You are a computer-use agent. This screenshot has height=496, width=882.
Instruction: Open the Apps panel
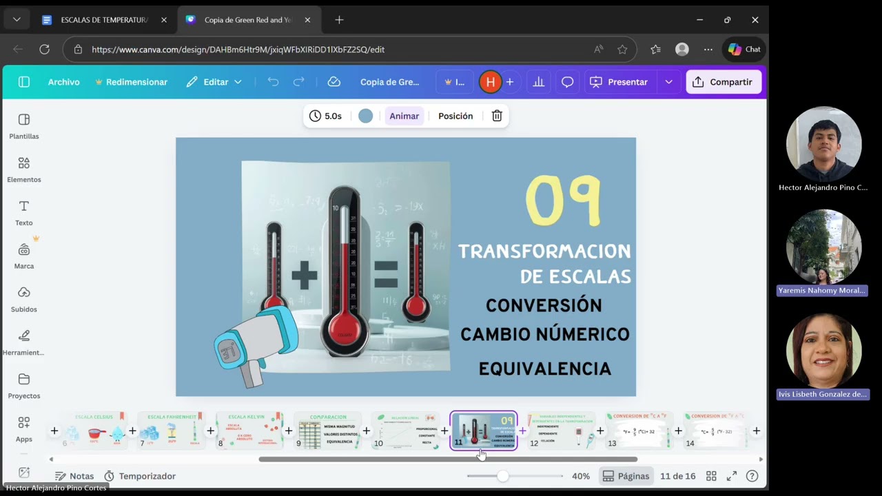(24, 429)
